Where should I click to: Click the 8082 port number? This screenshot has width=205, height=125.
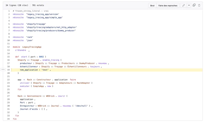click(x=41, y=57)
